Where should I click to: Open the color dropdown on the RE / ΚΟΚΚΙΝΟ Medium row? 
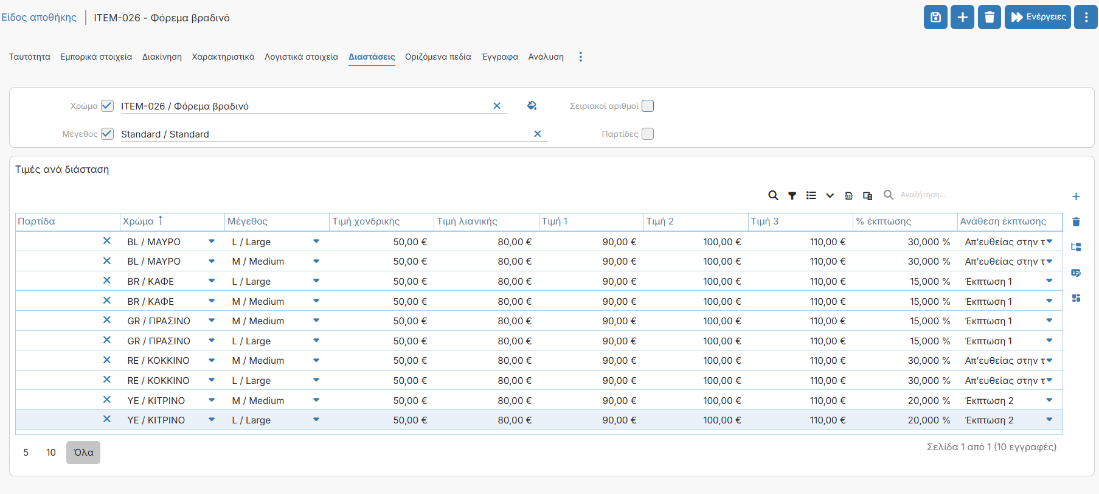pyautogui.click(x=212, y=360)
